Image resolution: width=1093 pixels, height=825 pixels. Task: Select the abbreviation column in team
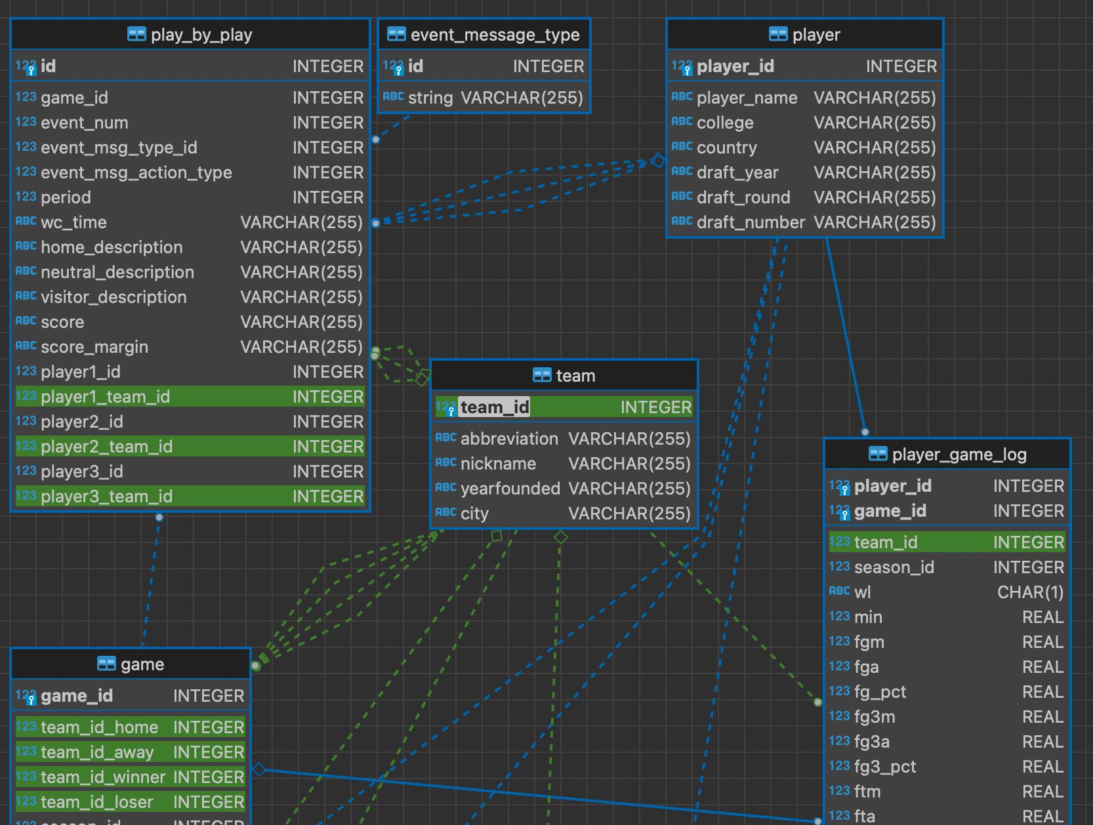click(564, 439)
